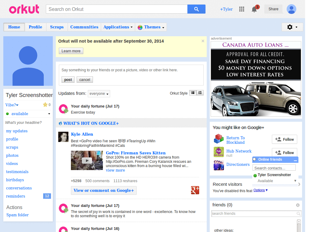Image resolution: width=309 pixels, height=232 pixels.
Task: Open Kyle Allen's name link
Action: [x=82, y=134]
